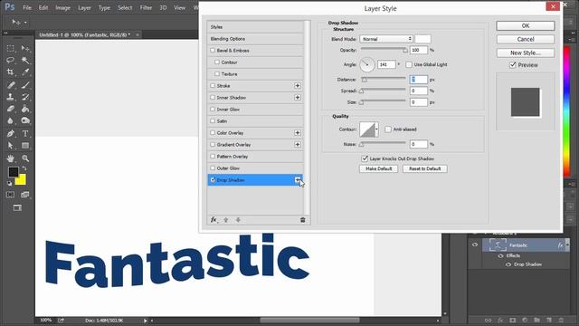Toggle Quick Mask mode icon
This screenshot has height=326, width=579.
pos(10,195)
